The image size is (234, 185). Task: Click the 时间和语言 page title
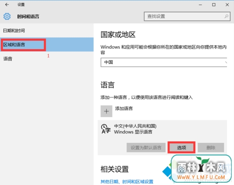[28, 16]
